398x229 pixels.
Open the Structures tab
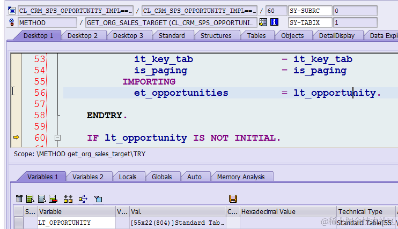pyautogui.click(x=216, y=36)
